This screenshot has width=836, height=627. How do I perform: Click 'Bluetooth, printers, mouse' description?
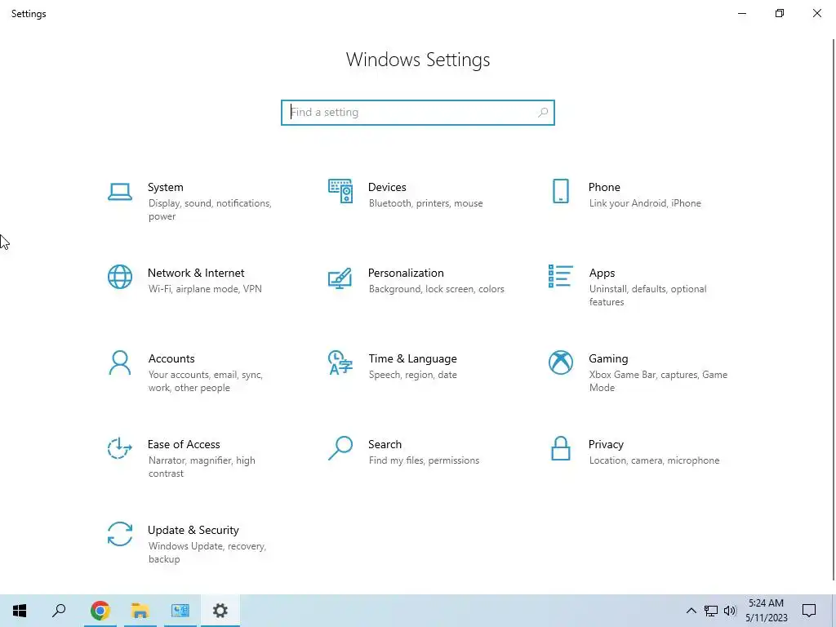pyautogui.click(x=425, y=203)
